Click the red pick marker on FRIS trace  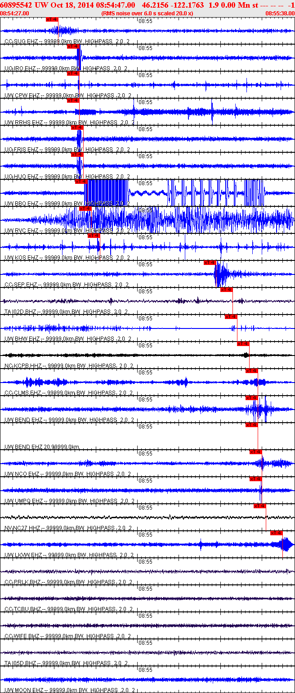77,128
